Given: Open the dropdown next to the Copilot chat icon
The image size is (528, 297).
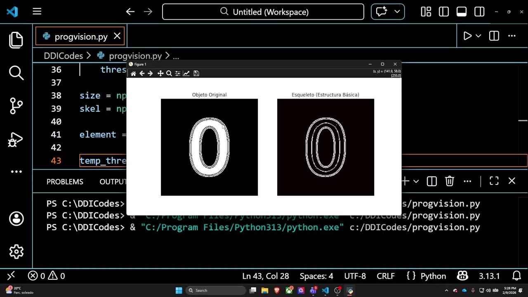Looking at the screenshot, I should (397, 12).
